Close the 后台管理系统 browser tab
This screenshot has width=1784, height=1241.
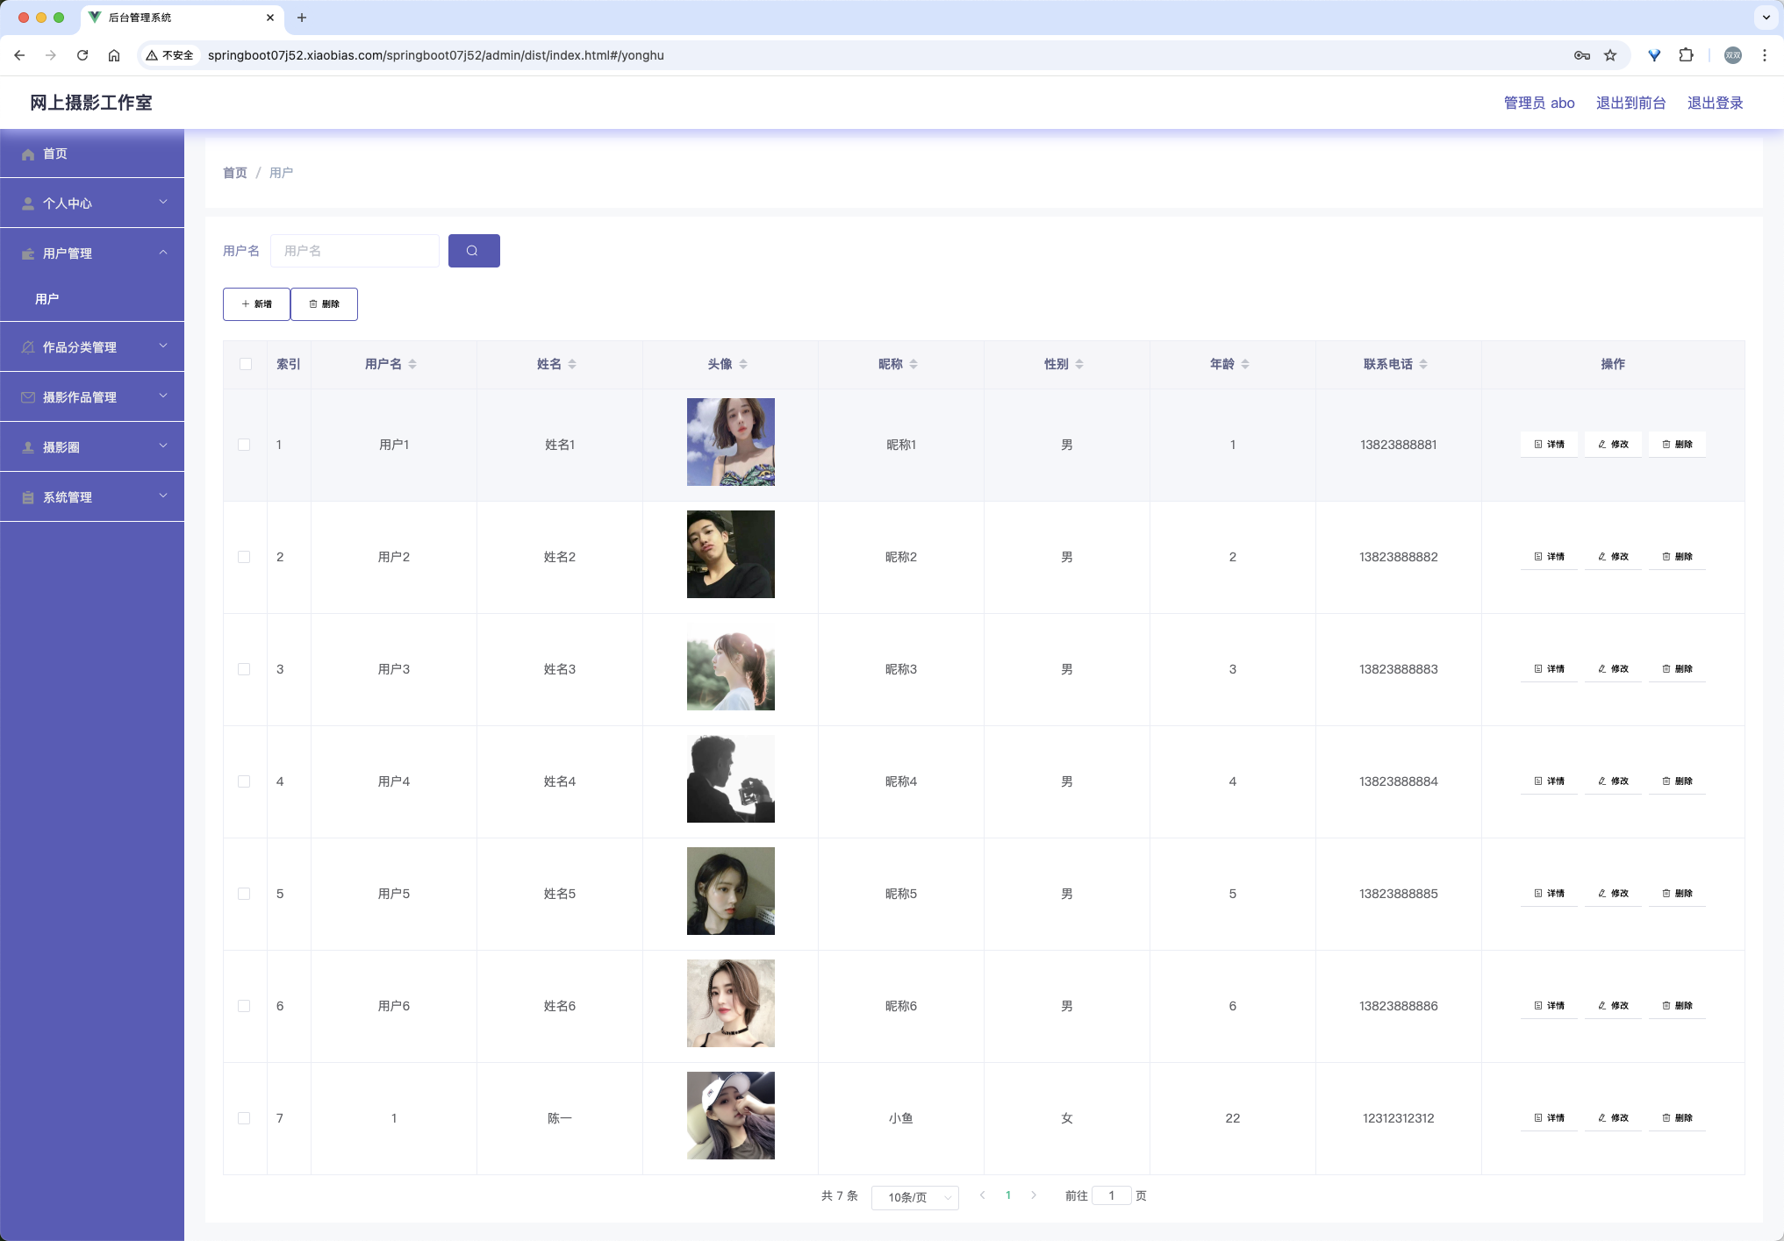pyautogui.click(x=270, y=18)
